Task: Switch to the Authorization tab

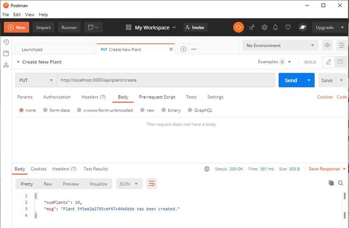Action: (x=57, y=97)
